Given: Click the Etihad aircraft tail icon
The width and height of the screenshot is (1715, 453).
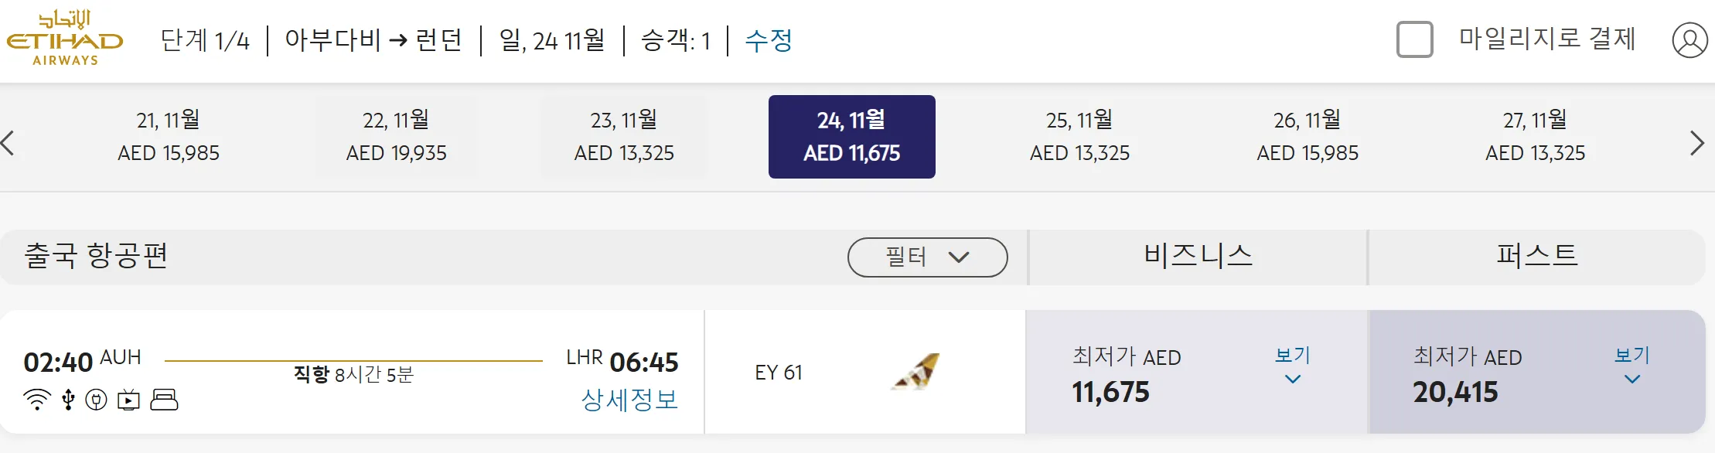Looking at the screenshot, I should tap(916, 372).
